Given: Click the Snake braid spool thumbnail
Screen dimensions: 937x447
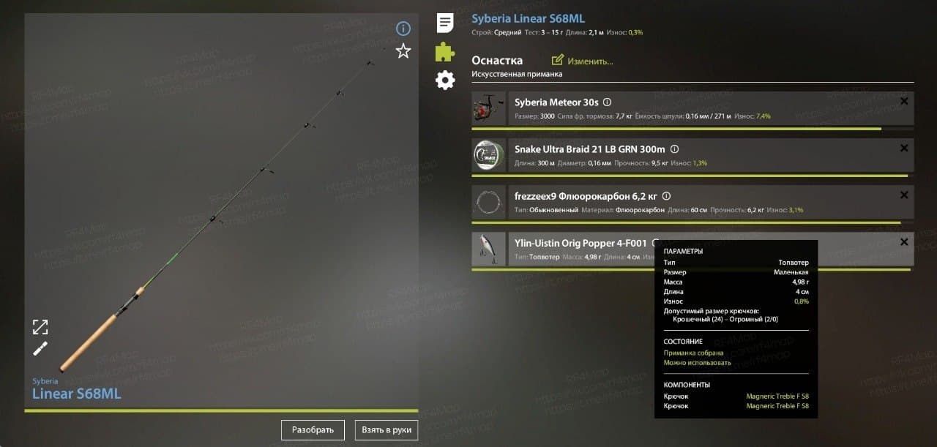Looking at the screenshot, I should [488, 155].
